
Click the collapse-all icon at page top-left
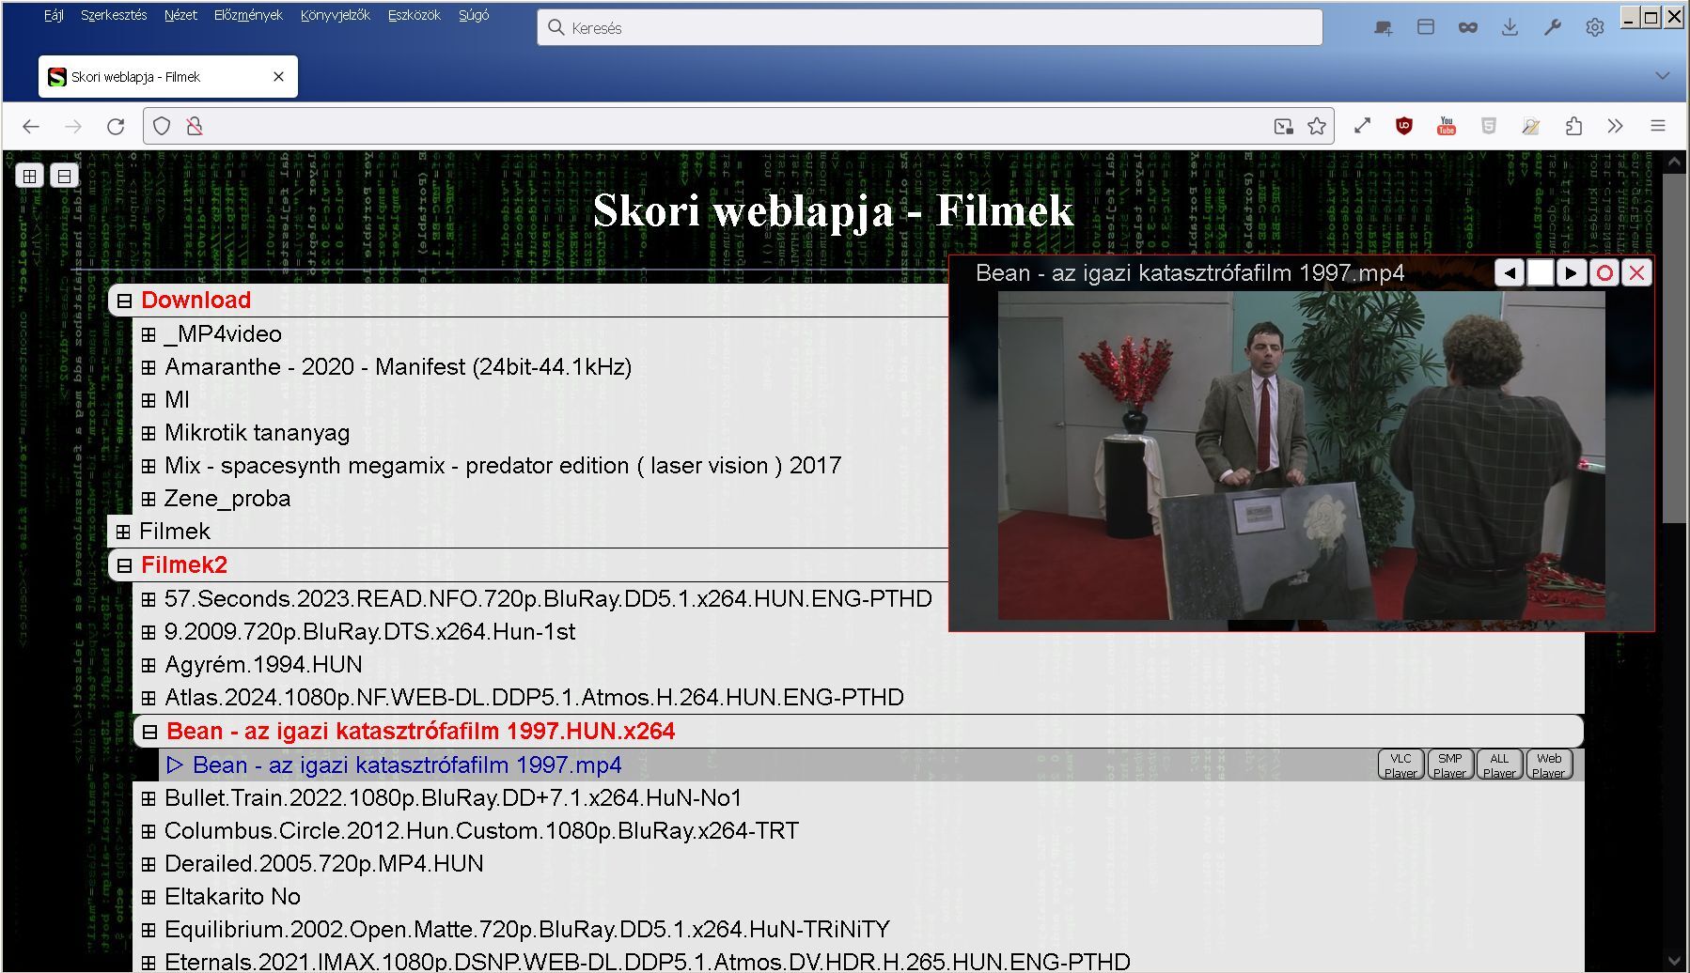(x=64, y=176)
